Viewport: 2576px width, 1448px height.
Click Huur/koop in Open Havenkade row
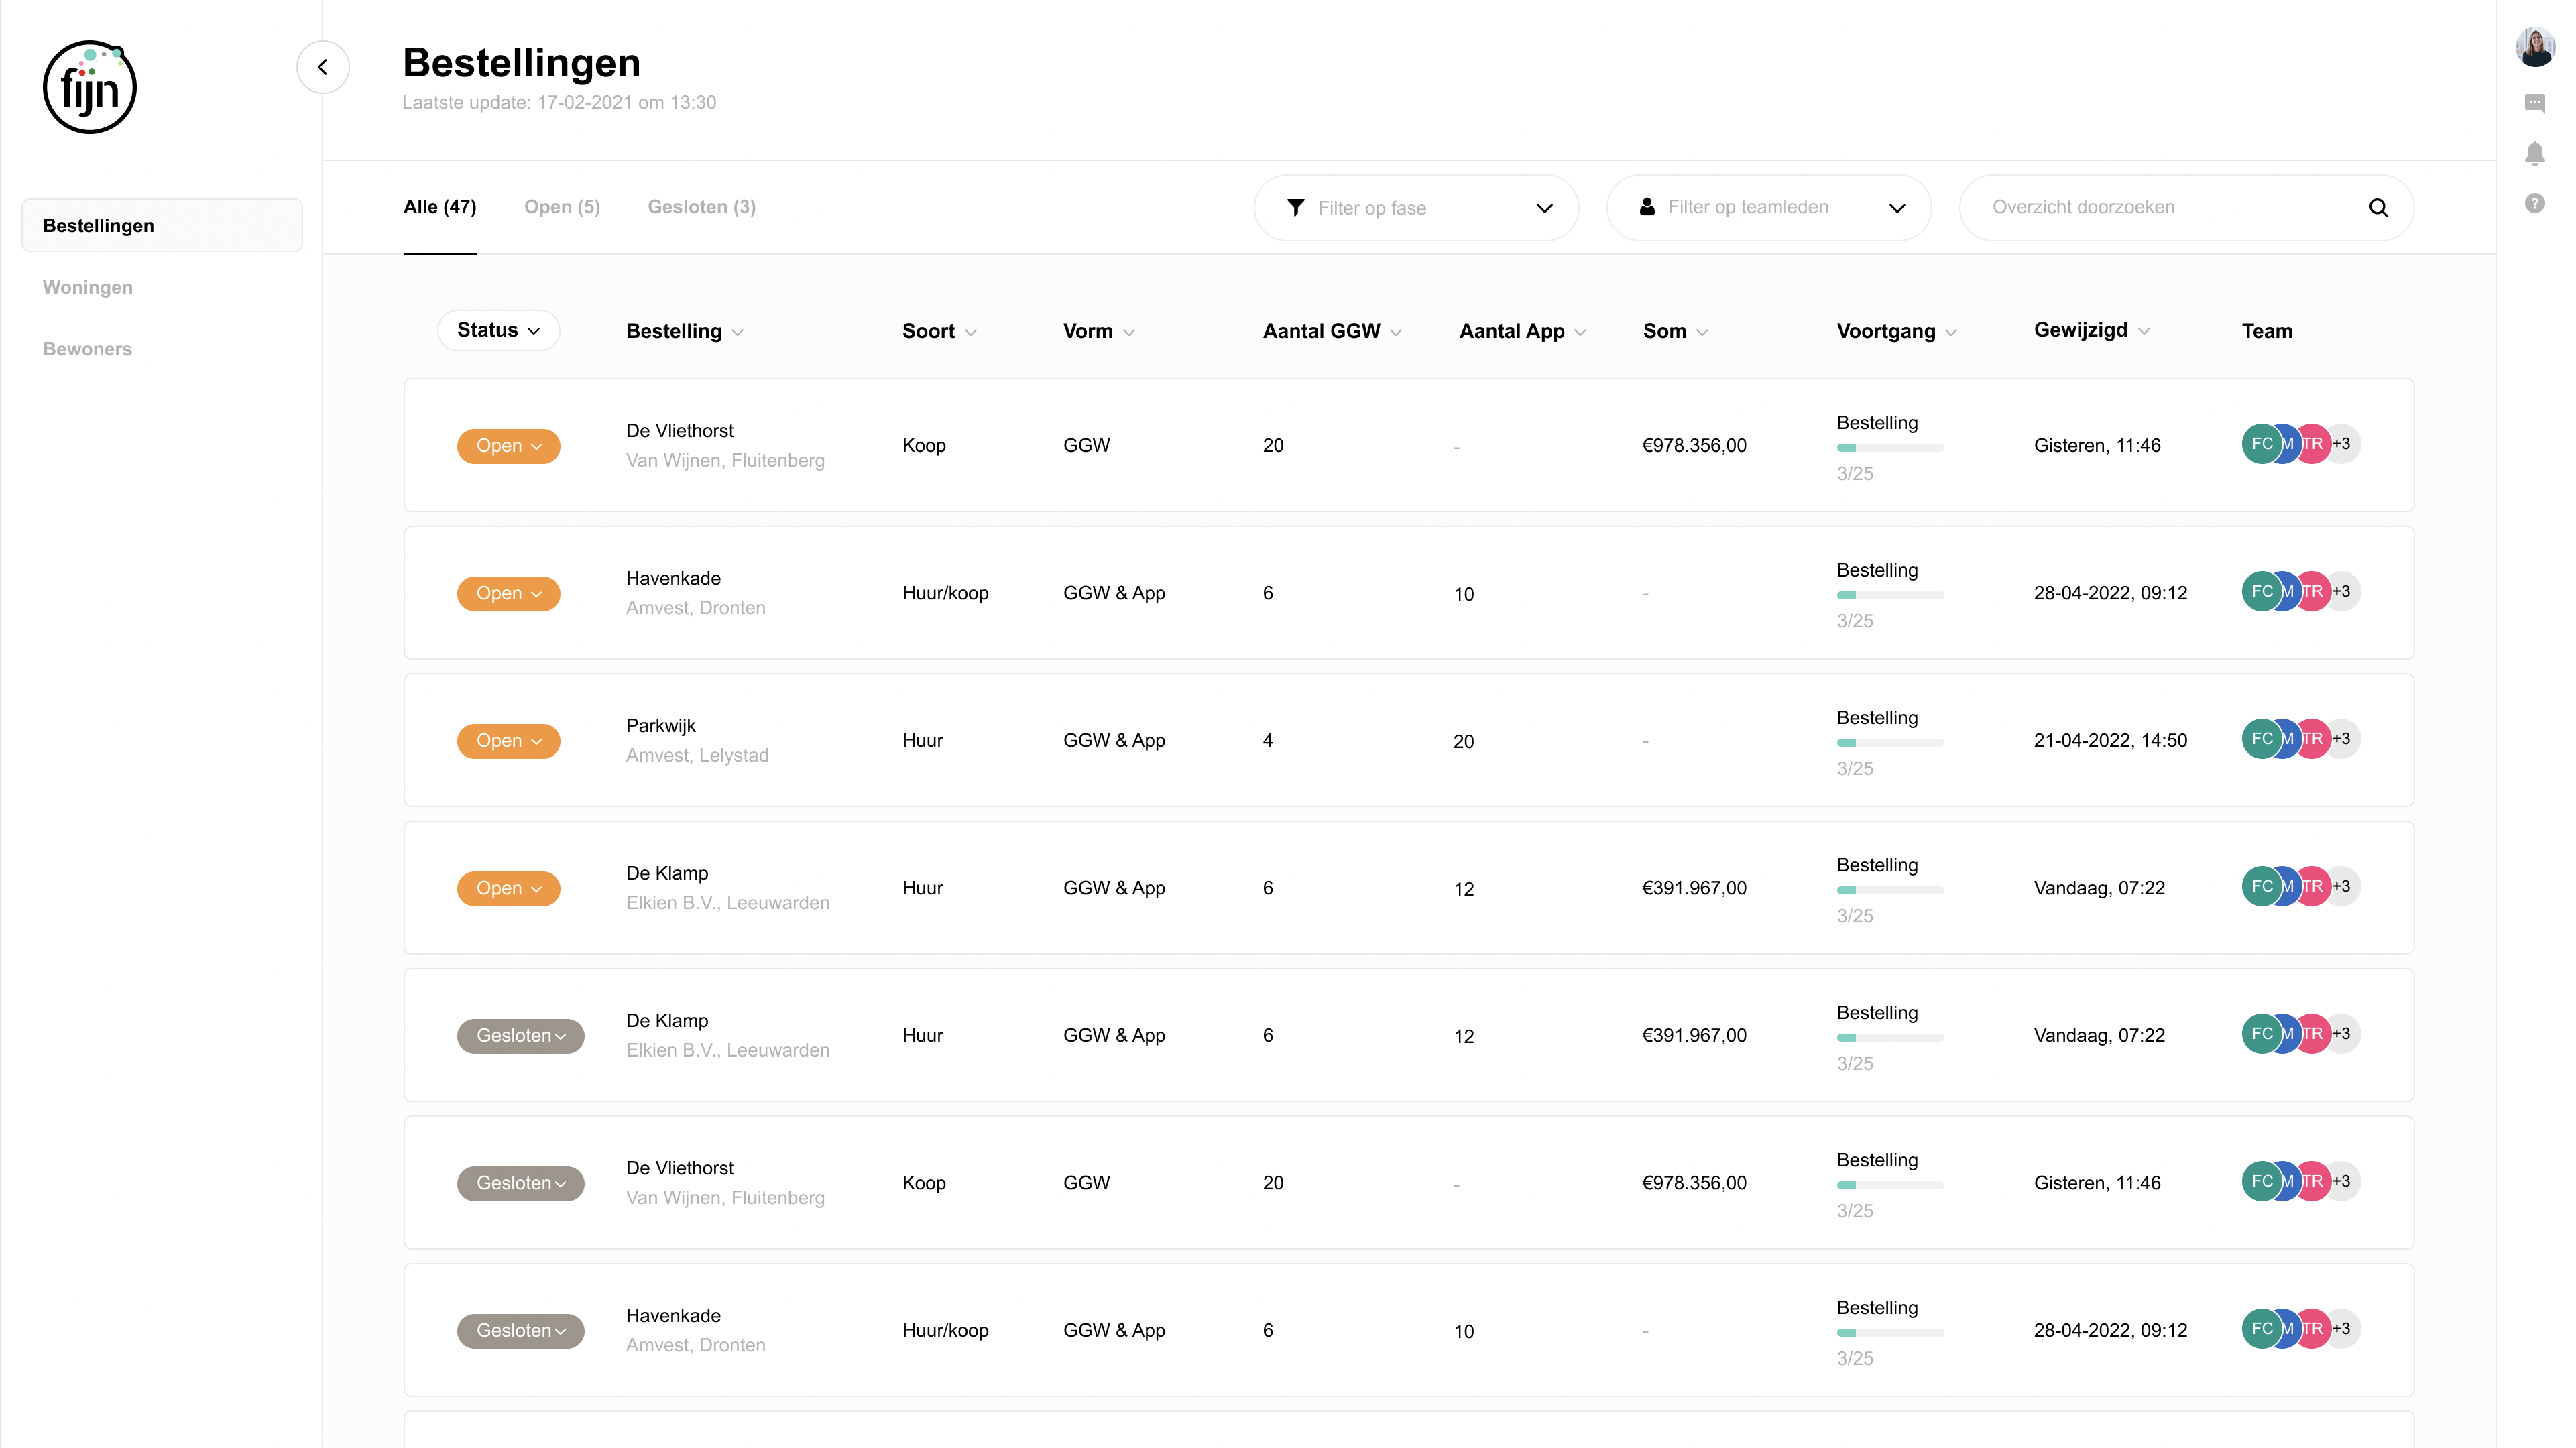pos(945,593)
